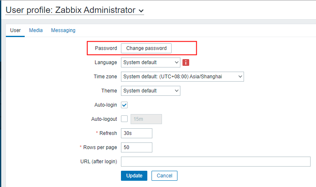Switch to the Media tab
This screenshot has height=187, width=316.
coord(36,30)
